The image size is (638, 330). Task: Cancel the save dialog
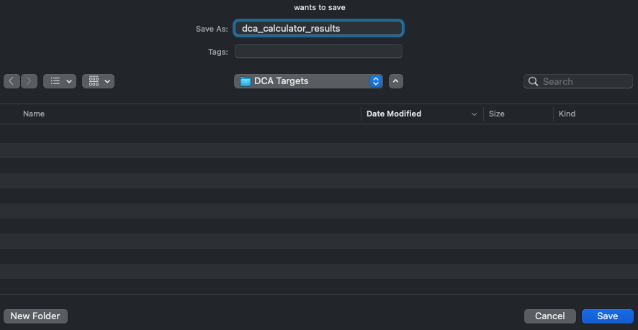pos(549,316)
